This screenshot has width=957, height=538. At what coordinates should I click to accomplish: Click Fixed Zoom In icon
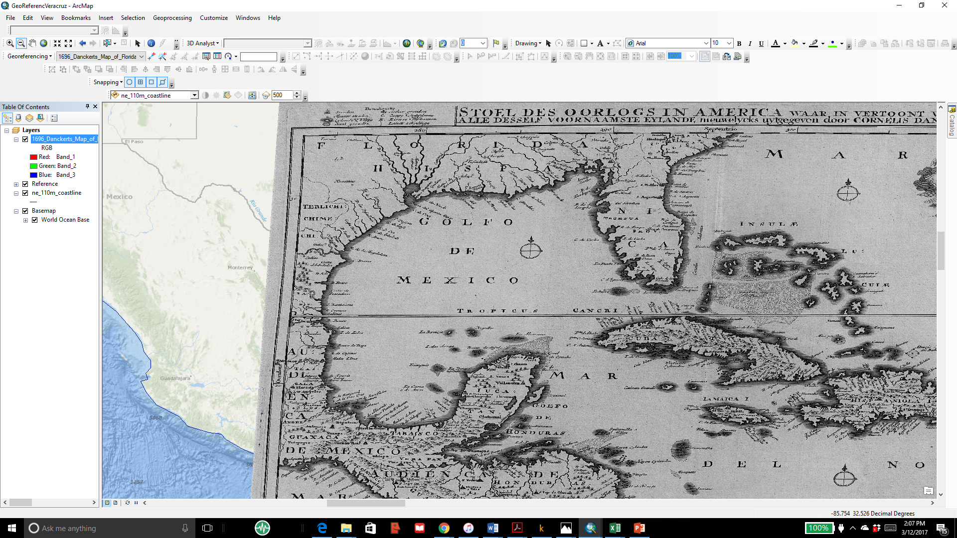click(x=57, y=43)
